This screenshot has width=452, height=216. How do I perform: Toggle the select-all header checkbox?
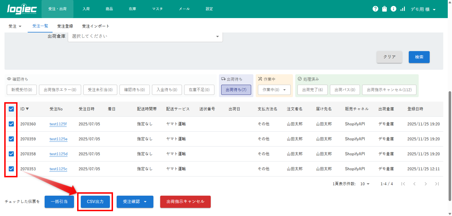[x=11, y=109]
